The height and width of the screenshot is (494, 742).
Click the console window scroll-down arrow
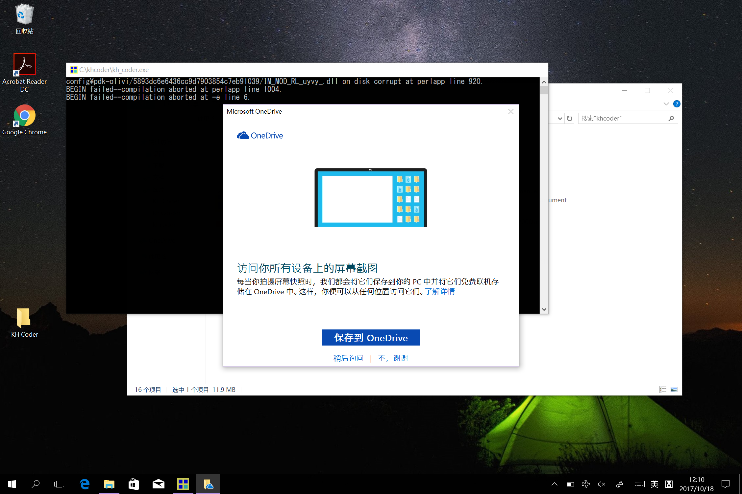(x=544, y=309)
